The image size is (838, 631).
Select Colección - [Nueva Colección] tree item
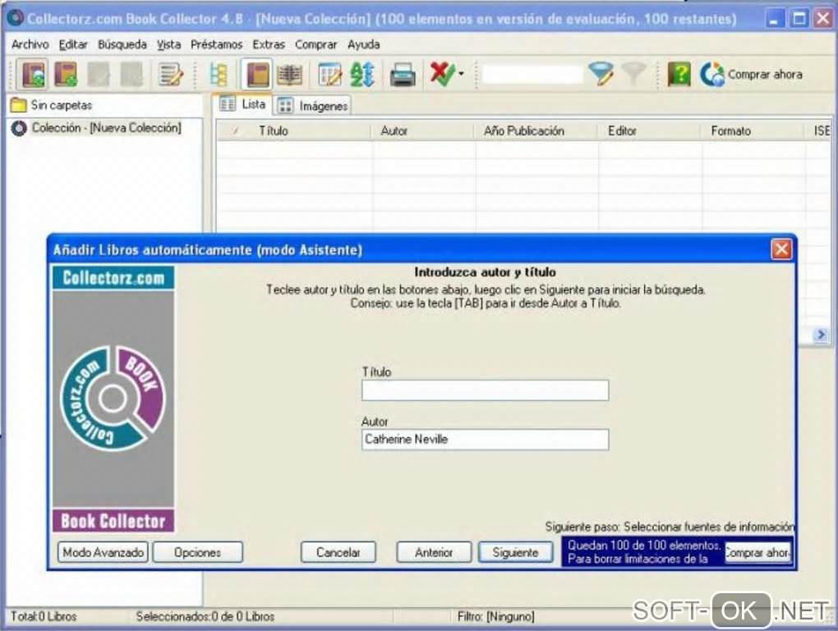106,127
